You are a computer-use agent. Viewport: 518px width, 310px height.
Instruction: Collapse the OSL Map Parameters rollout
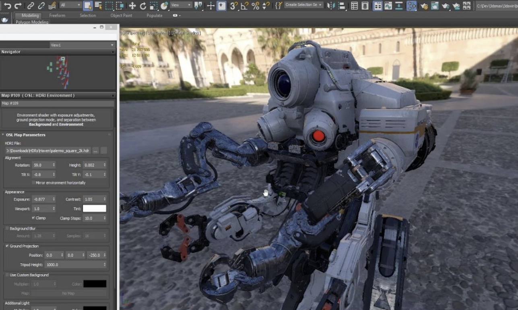tap(26, 135)
